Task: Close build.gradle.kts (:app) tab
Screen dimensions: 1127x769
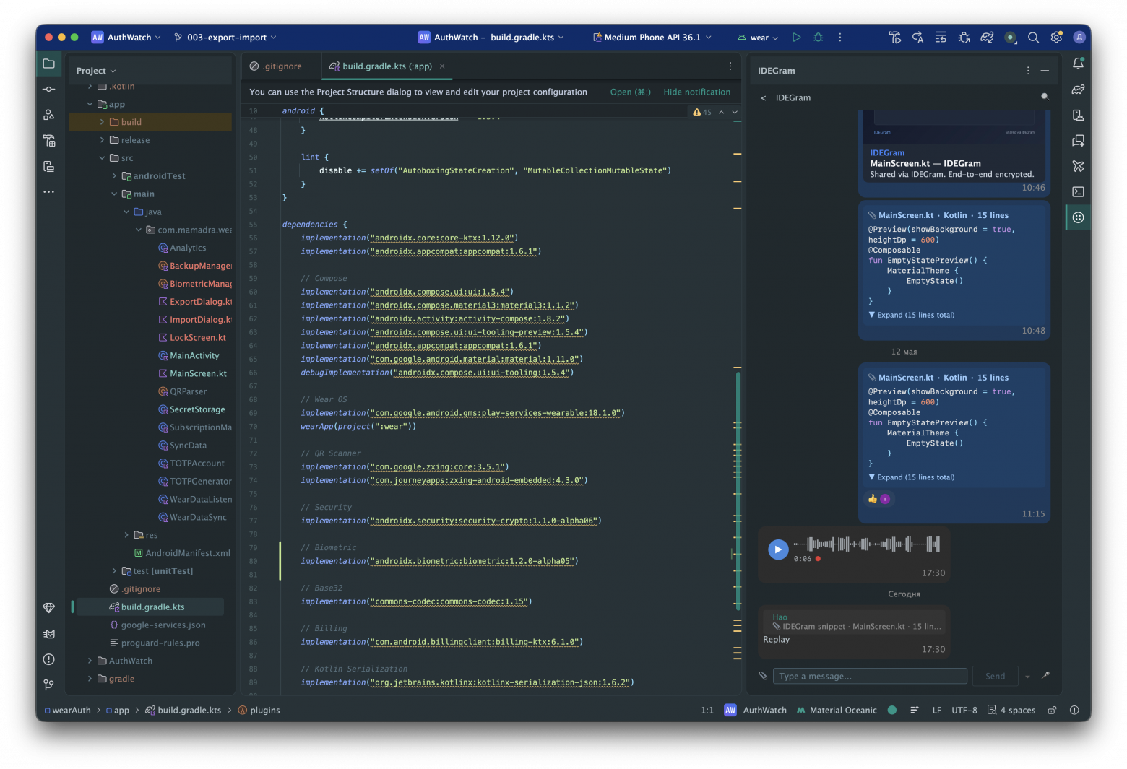Action: pos(442,66)
